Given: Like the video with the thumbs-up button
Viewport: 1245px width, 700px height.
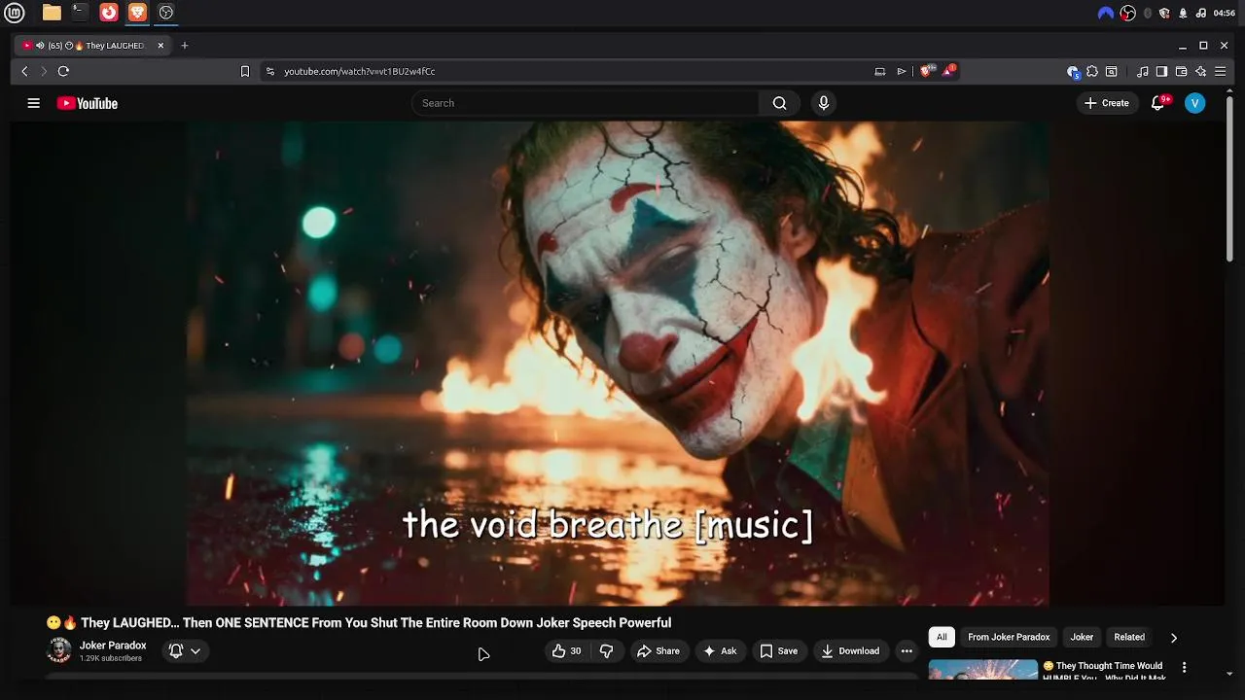Looking at the screenshot, I should tap(566, 651).
